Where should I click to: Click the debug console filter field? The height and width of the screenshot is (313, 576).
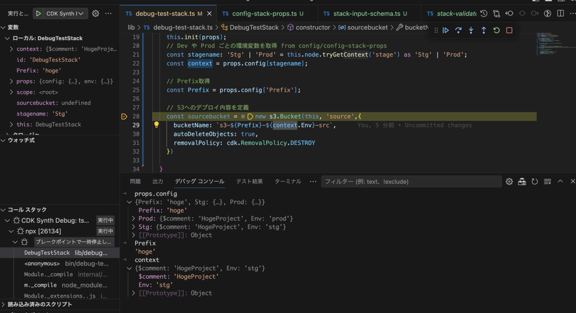[x=411, y=181]
